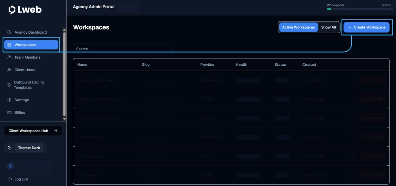This screenshot has height=186, width=396.
Task: Click the Elevenlabs badge in ABC Plumbing row
Action: click(x=211, y=137)
